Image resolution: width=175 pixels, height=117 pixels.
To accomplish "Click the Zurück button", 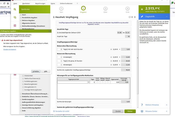I will [x=118, y=111].
